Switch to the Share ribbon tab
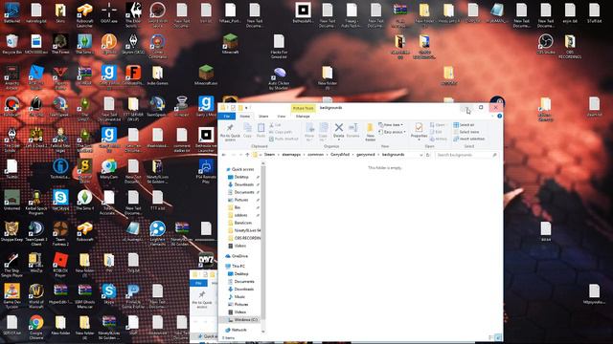This screenshot has height=344, width=613. (x=263, y=117)
